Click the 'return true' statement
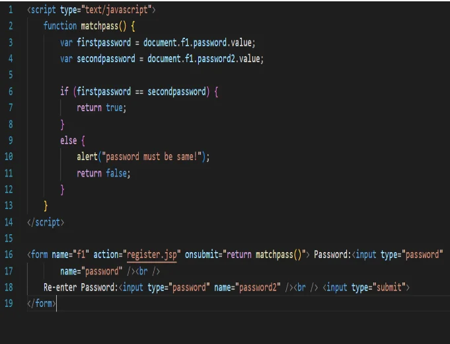The image size is (450, 344). click(101, 108)
